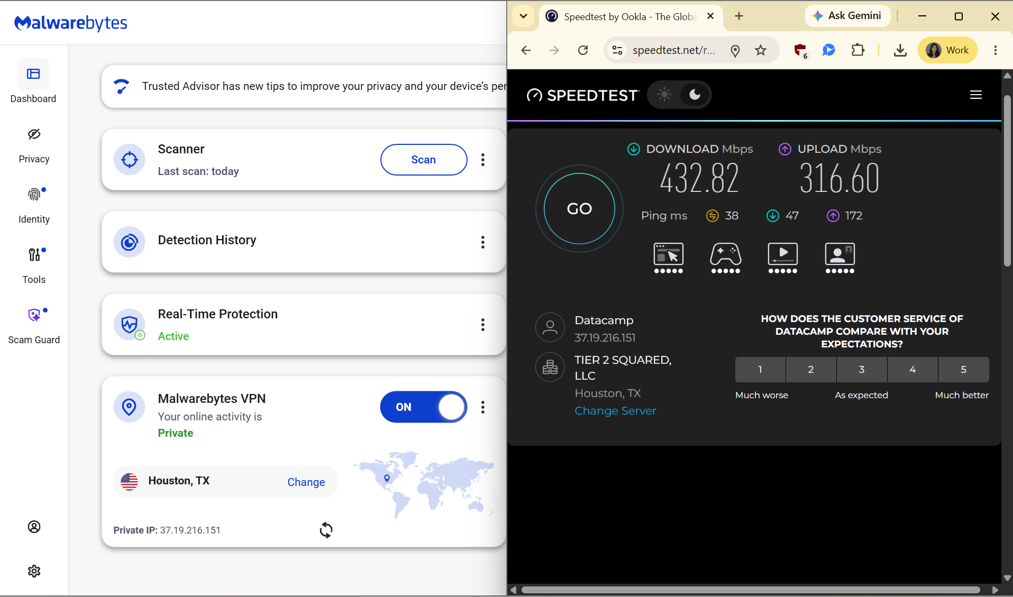The image size is (1013, 597).
Task: Click the world map in VPN card
Action: coord(424,484)
